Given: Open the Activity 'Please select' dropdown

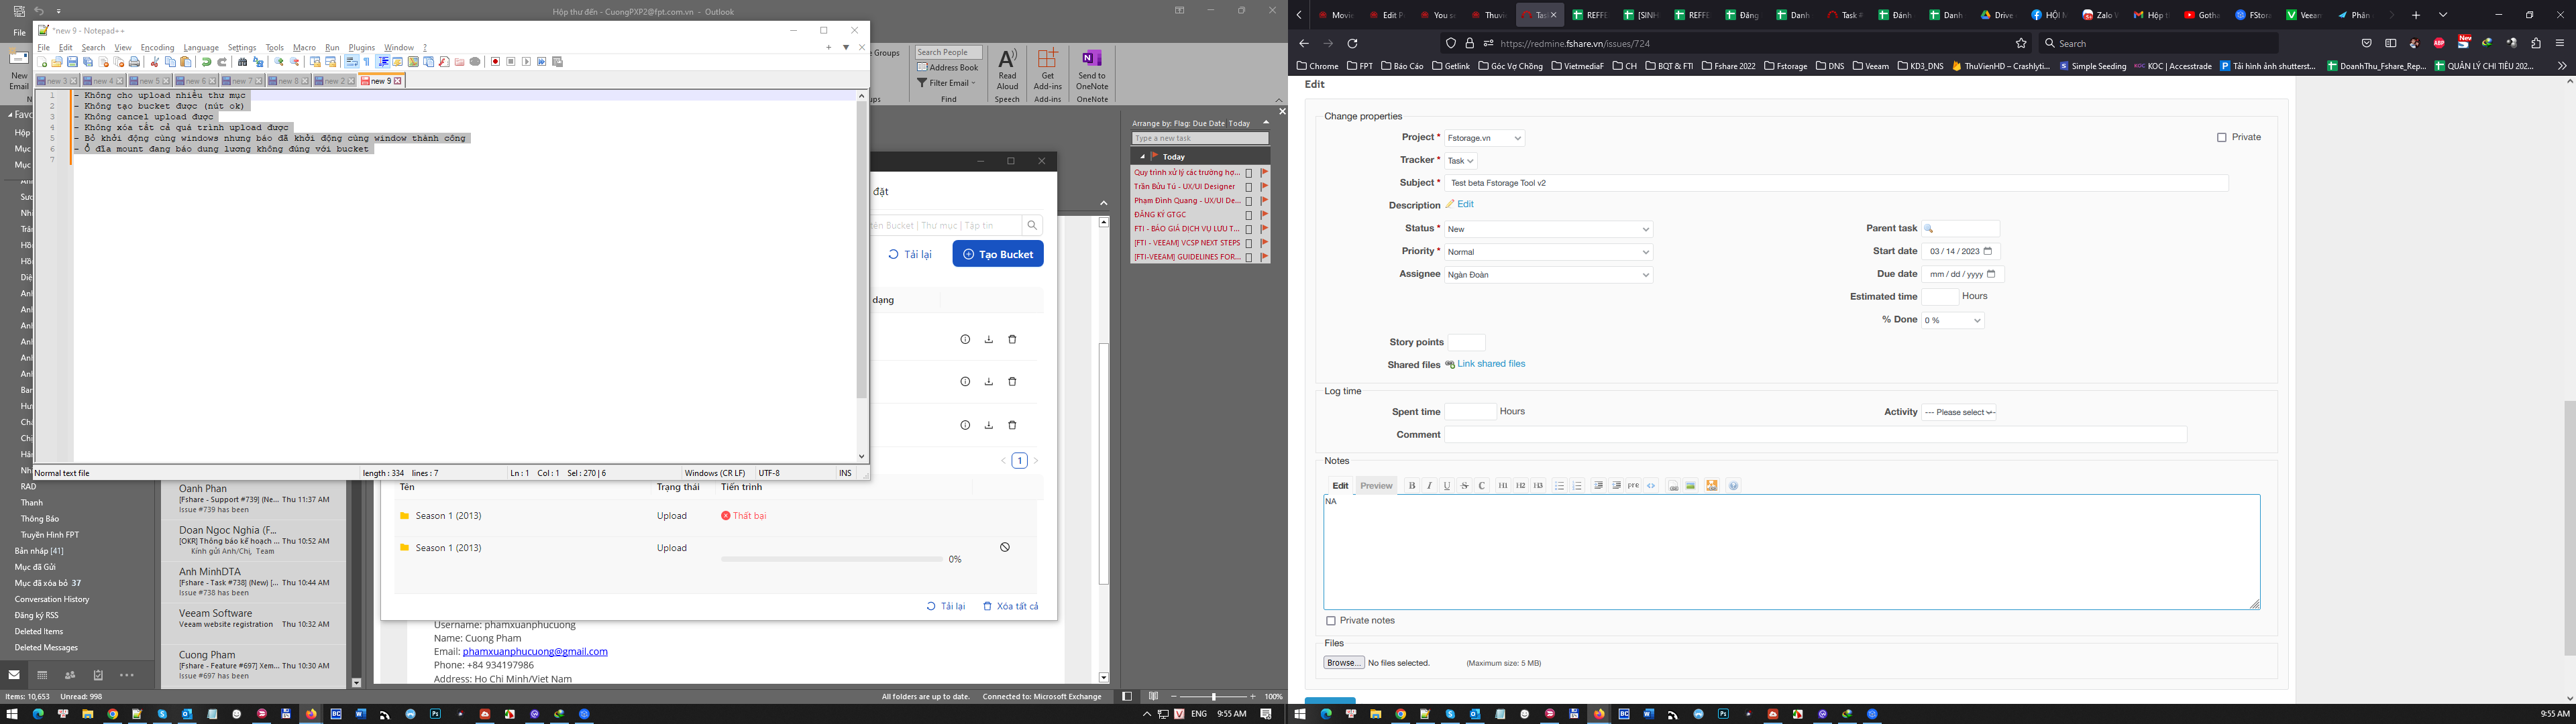Looking at the screenshot, I should [1959, 412].
